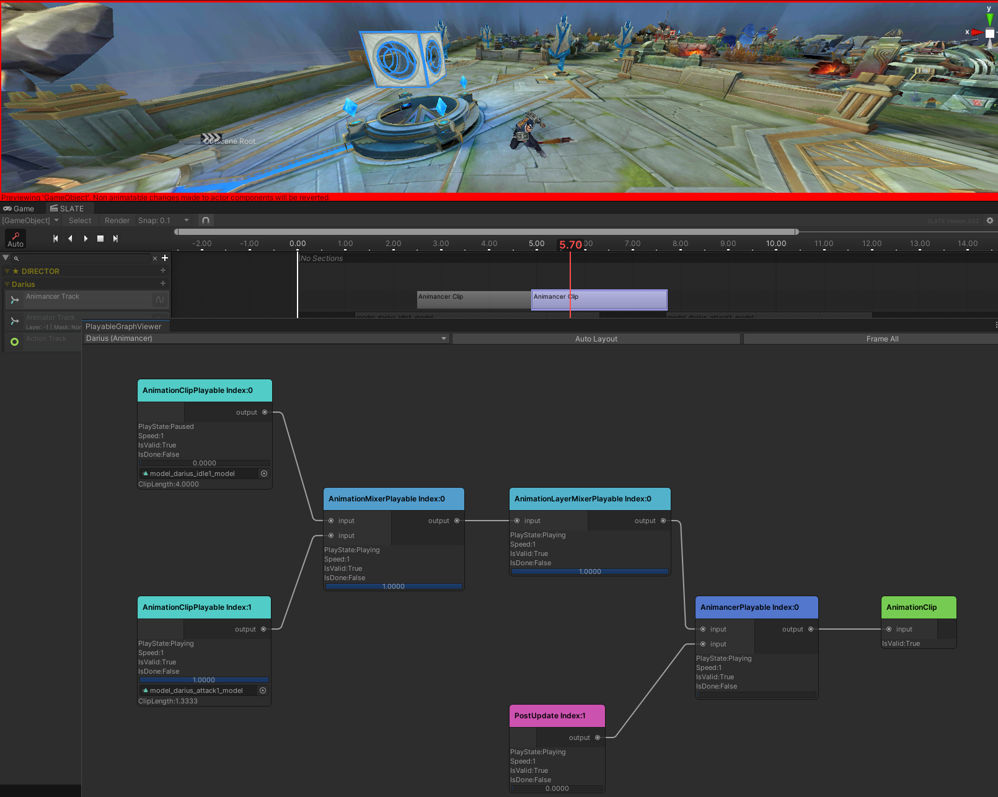Click the output port of AnimationLayerMixerPlayable
The image size is (998, 797).
(x=663, y=521)
